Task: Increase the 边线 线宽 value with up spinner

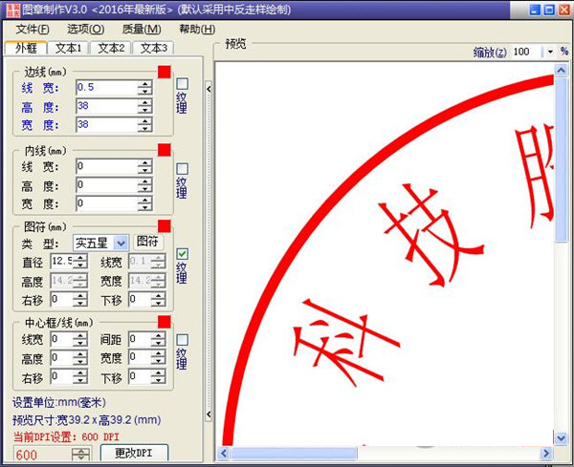Action: coord(145,84)
